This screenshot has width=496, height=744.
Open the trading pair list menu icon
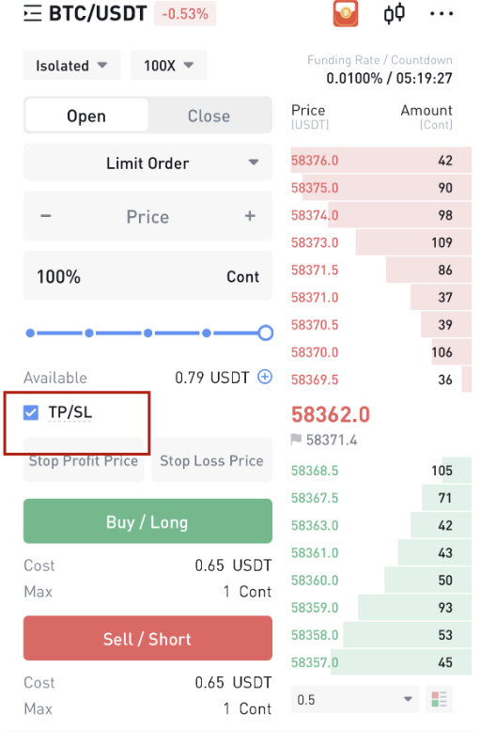(33, 13)
